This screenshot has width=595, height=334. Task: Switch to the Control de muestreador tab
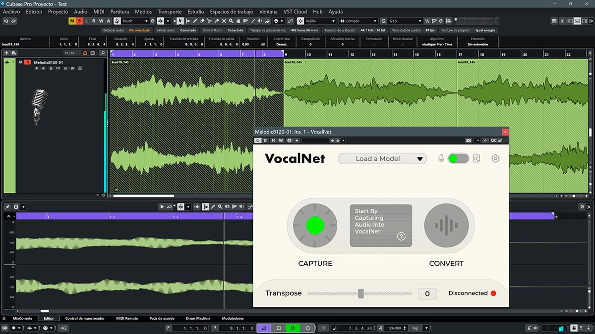point(85,318)
